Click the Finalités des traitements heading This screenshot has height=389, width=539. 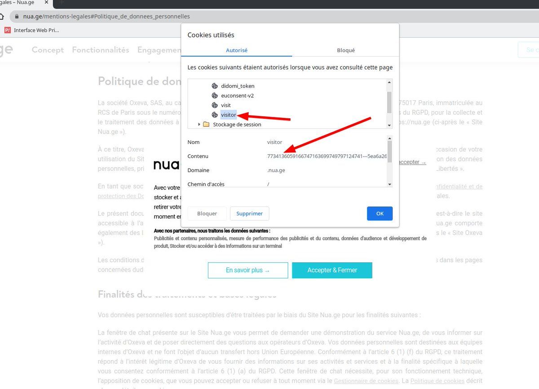click(x=187, y=294)
